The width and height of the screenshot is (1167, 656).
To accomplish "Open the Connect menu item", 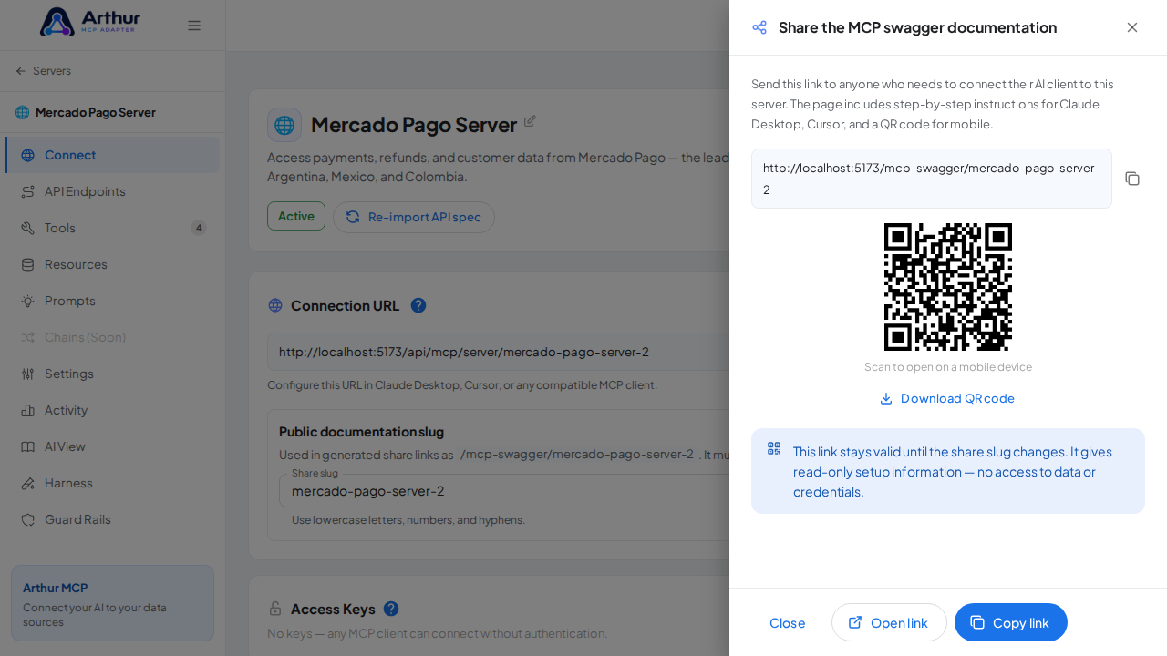I will 113,155.
